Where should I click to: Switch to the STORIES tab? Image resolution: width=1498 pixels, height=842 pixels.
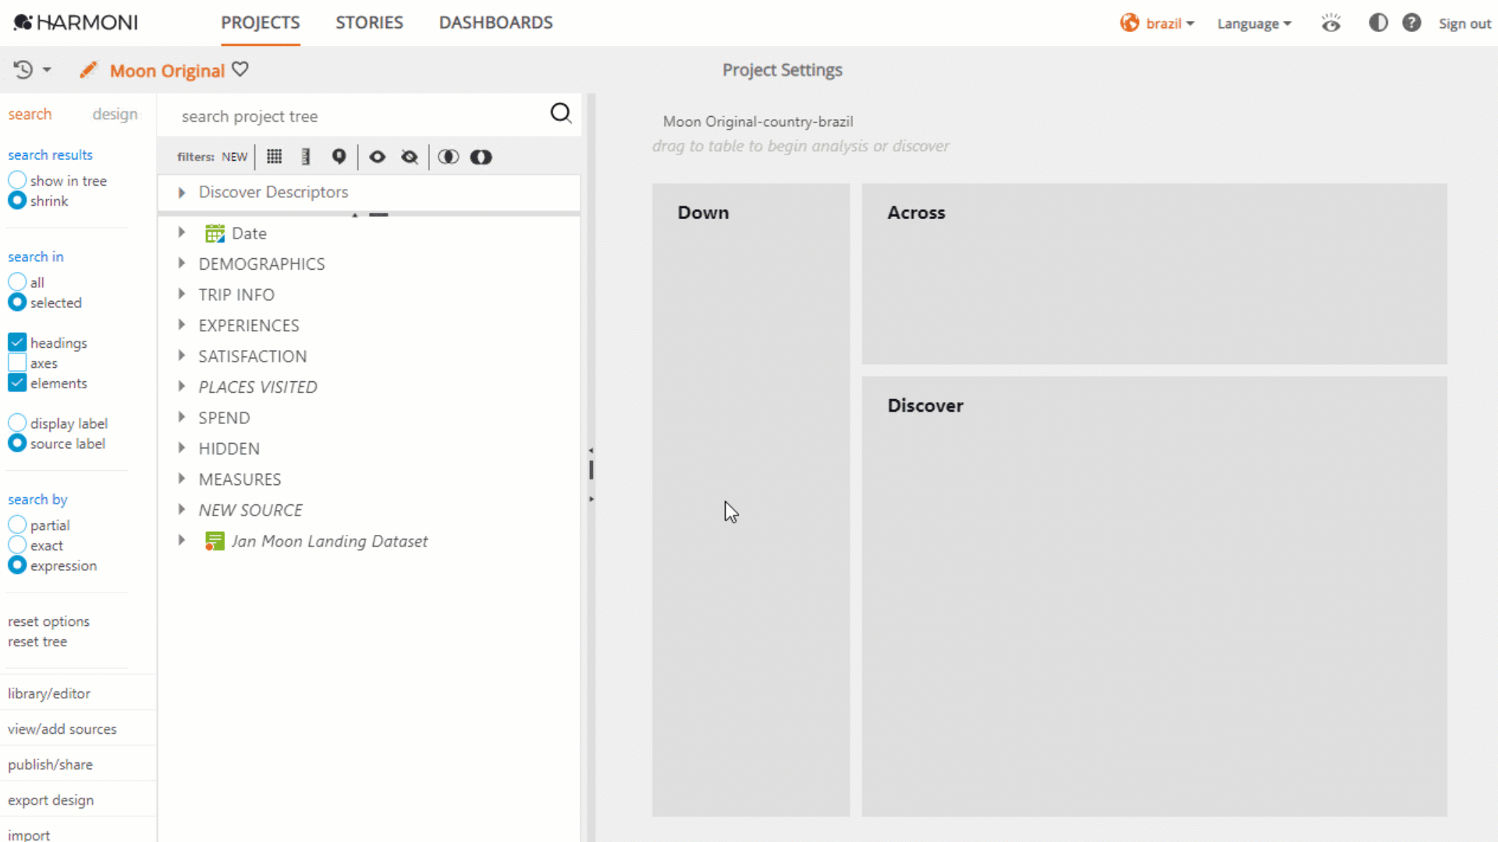click(x=369, y=23)
